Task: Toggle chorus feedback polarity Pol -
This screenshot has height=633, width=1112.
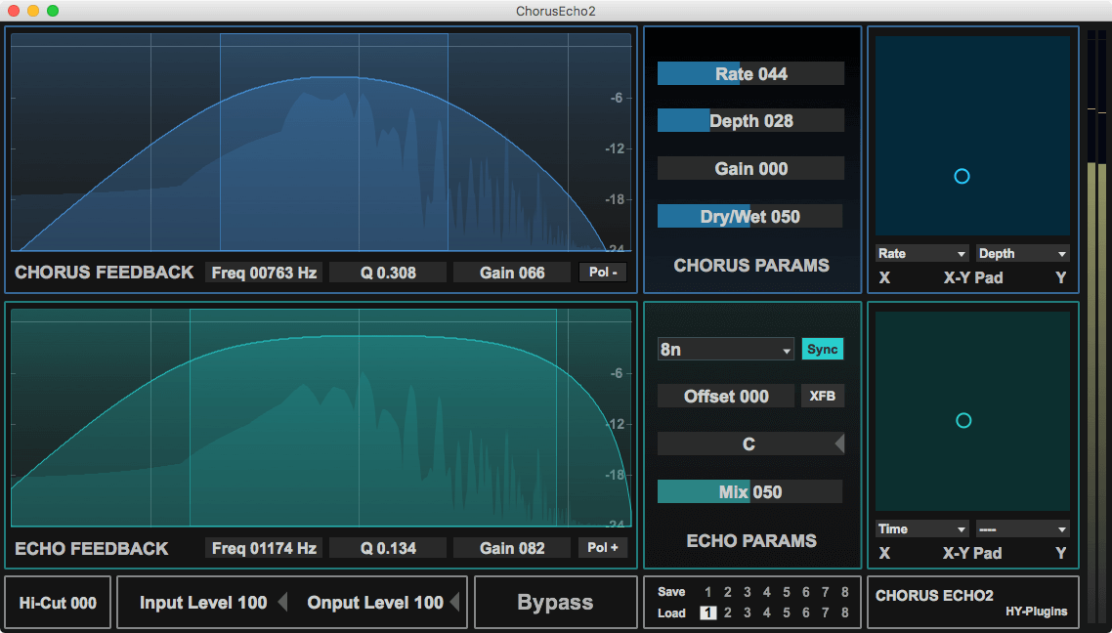Action: tap(603, 273)
